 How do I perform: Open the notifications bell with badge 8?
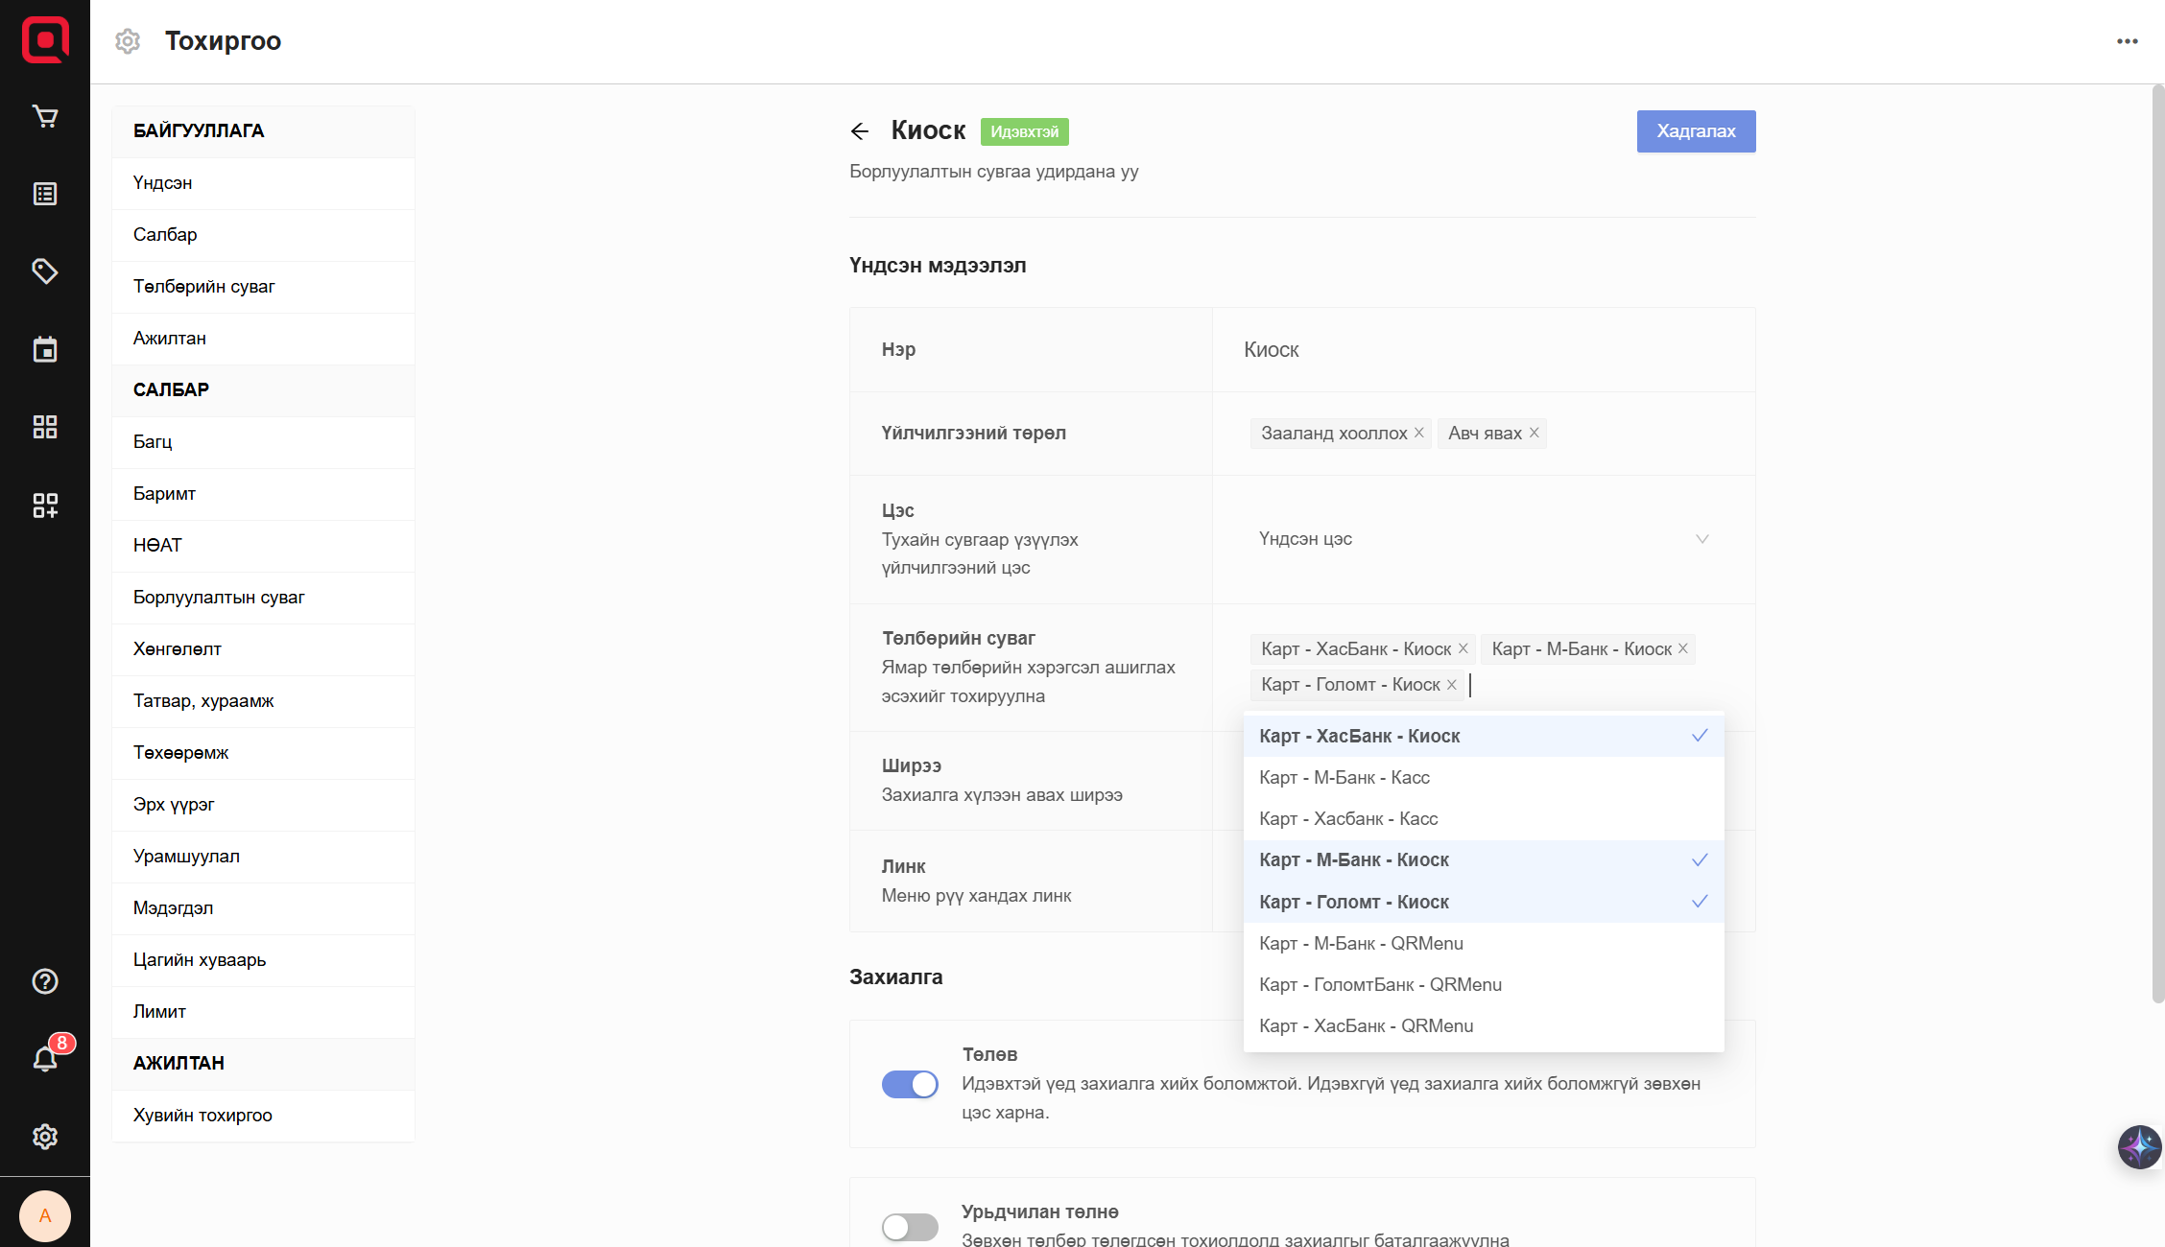[x=45, y=1059]
